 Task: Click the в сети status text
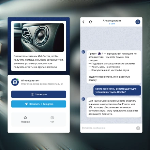click(112, 24)
